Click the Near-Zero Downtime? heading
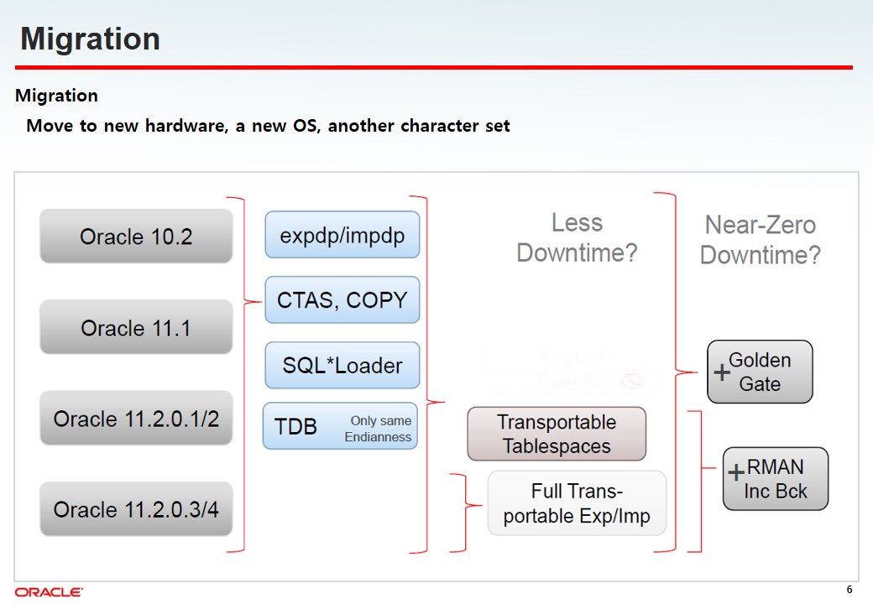The image size is (873, 604). (x=760, y=240)
